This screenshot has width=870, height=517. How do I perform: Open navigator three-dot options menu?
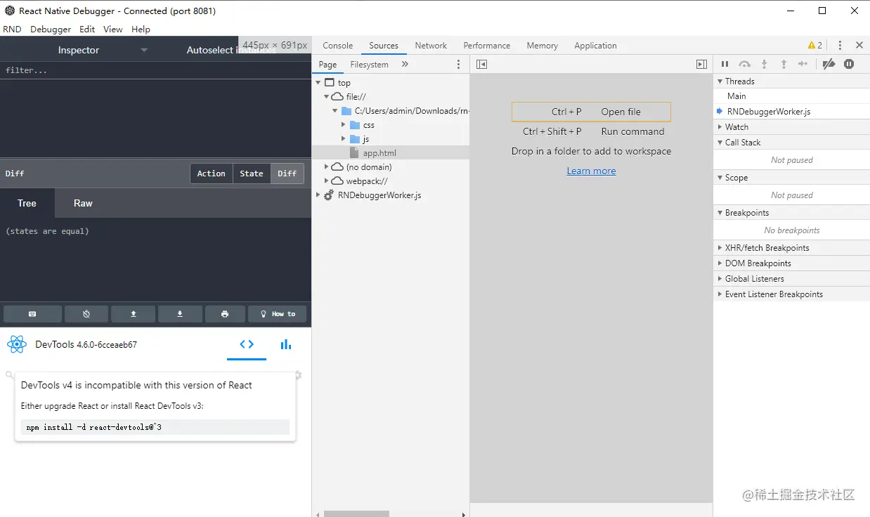458,64
